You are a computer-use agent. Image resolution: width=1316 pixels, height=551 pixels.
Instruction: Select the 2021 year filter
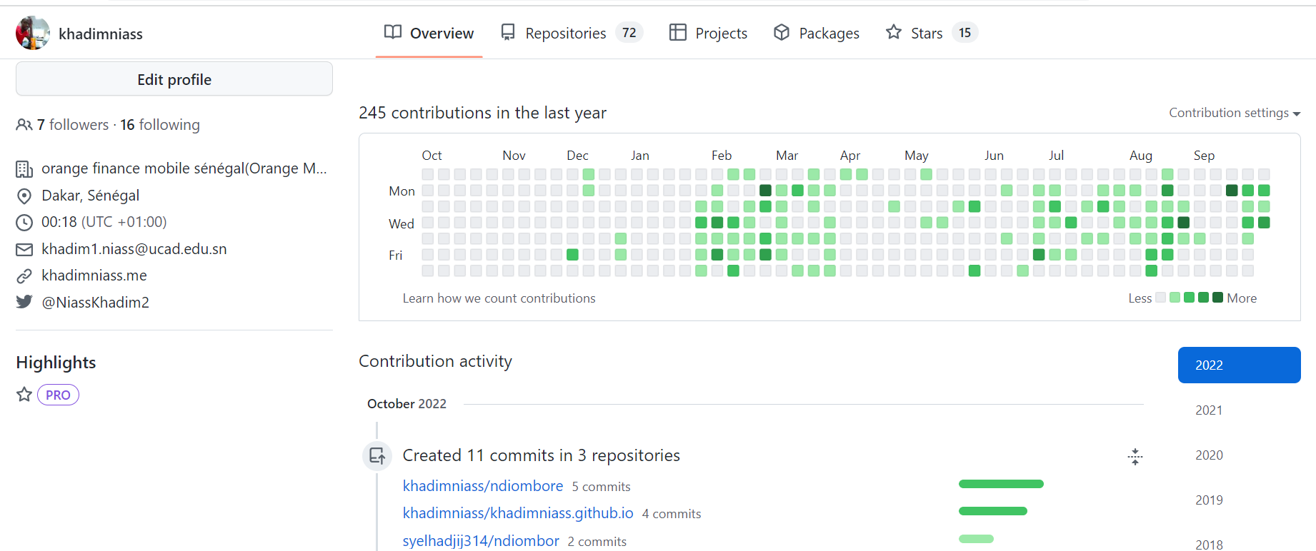pyautogui.click(x=1209, y=410)
